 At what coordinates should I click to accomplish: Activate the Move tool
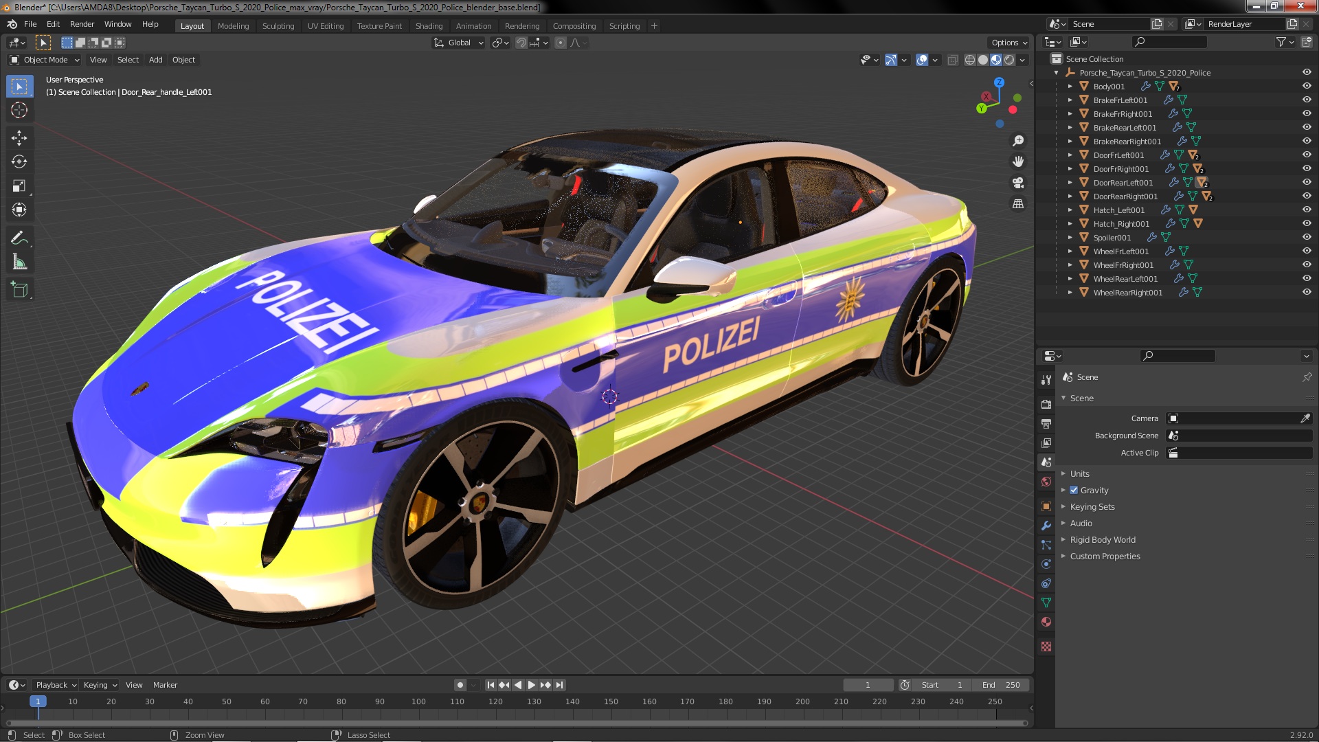(x=19, y=138)
